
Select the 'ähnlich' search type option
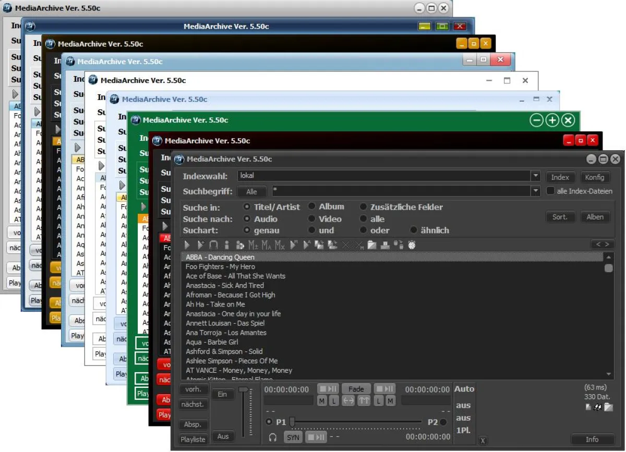414,230
